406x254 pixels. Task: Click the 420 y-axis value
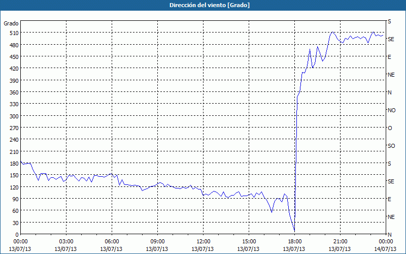(x=14, y=69)
